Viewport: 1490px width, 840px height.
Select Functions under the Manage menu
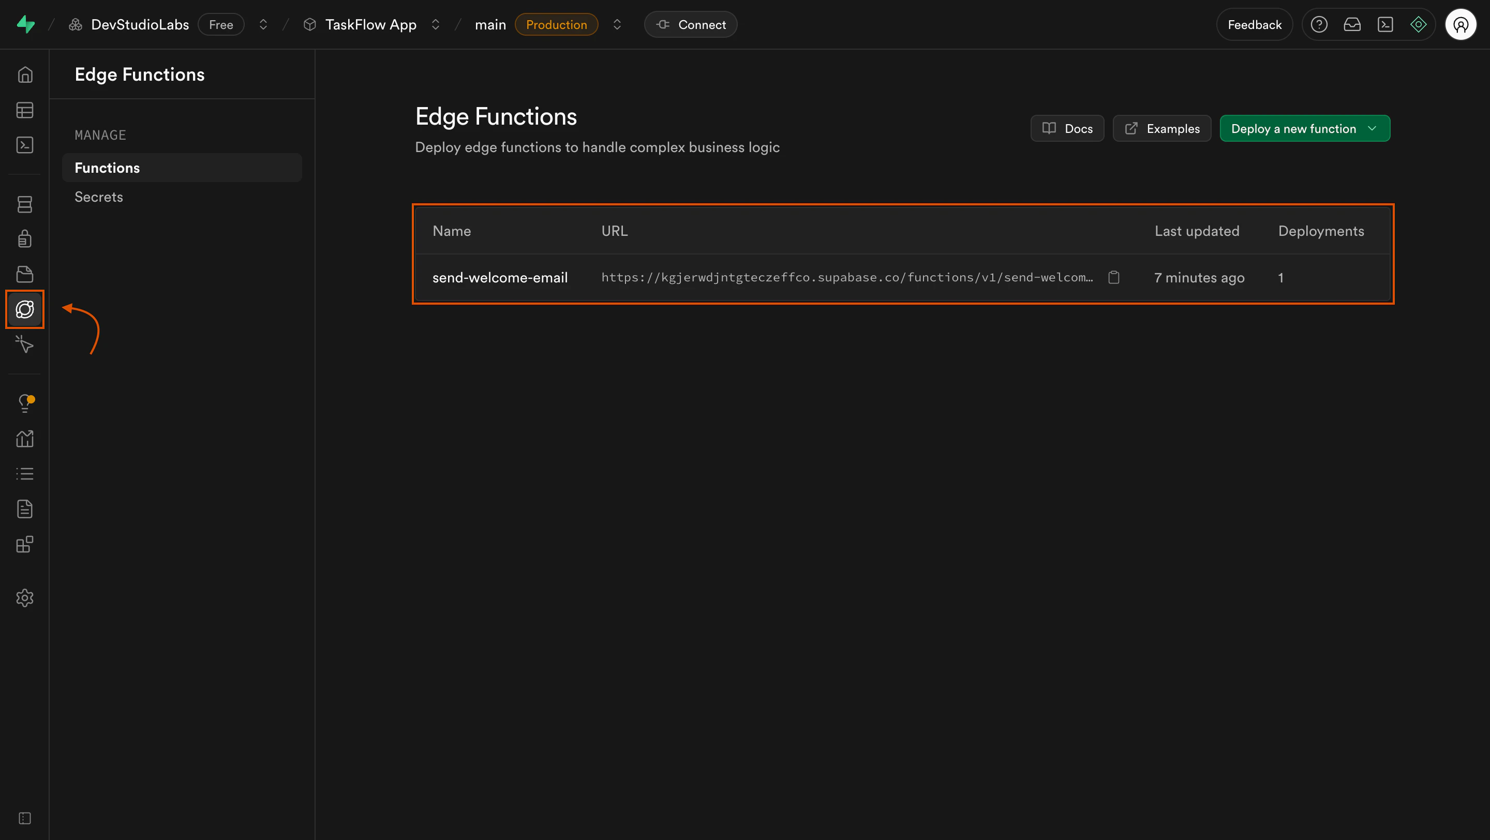(x=107, y=168)
